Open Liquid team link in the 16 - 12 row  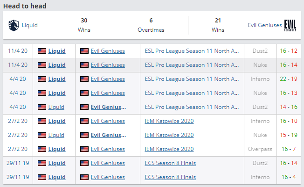pos(57,51)
